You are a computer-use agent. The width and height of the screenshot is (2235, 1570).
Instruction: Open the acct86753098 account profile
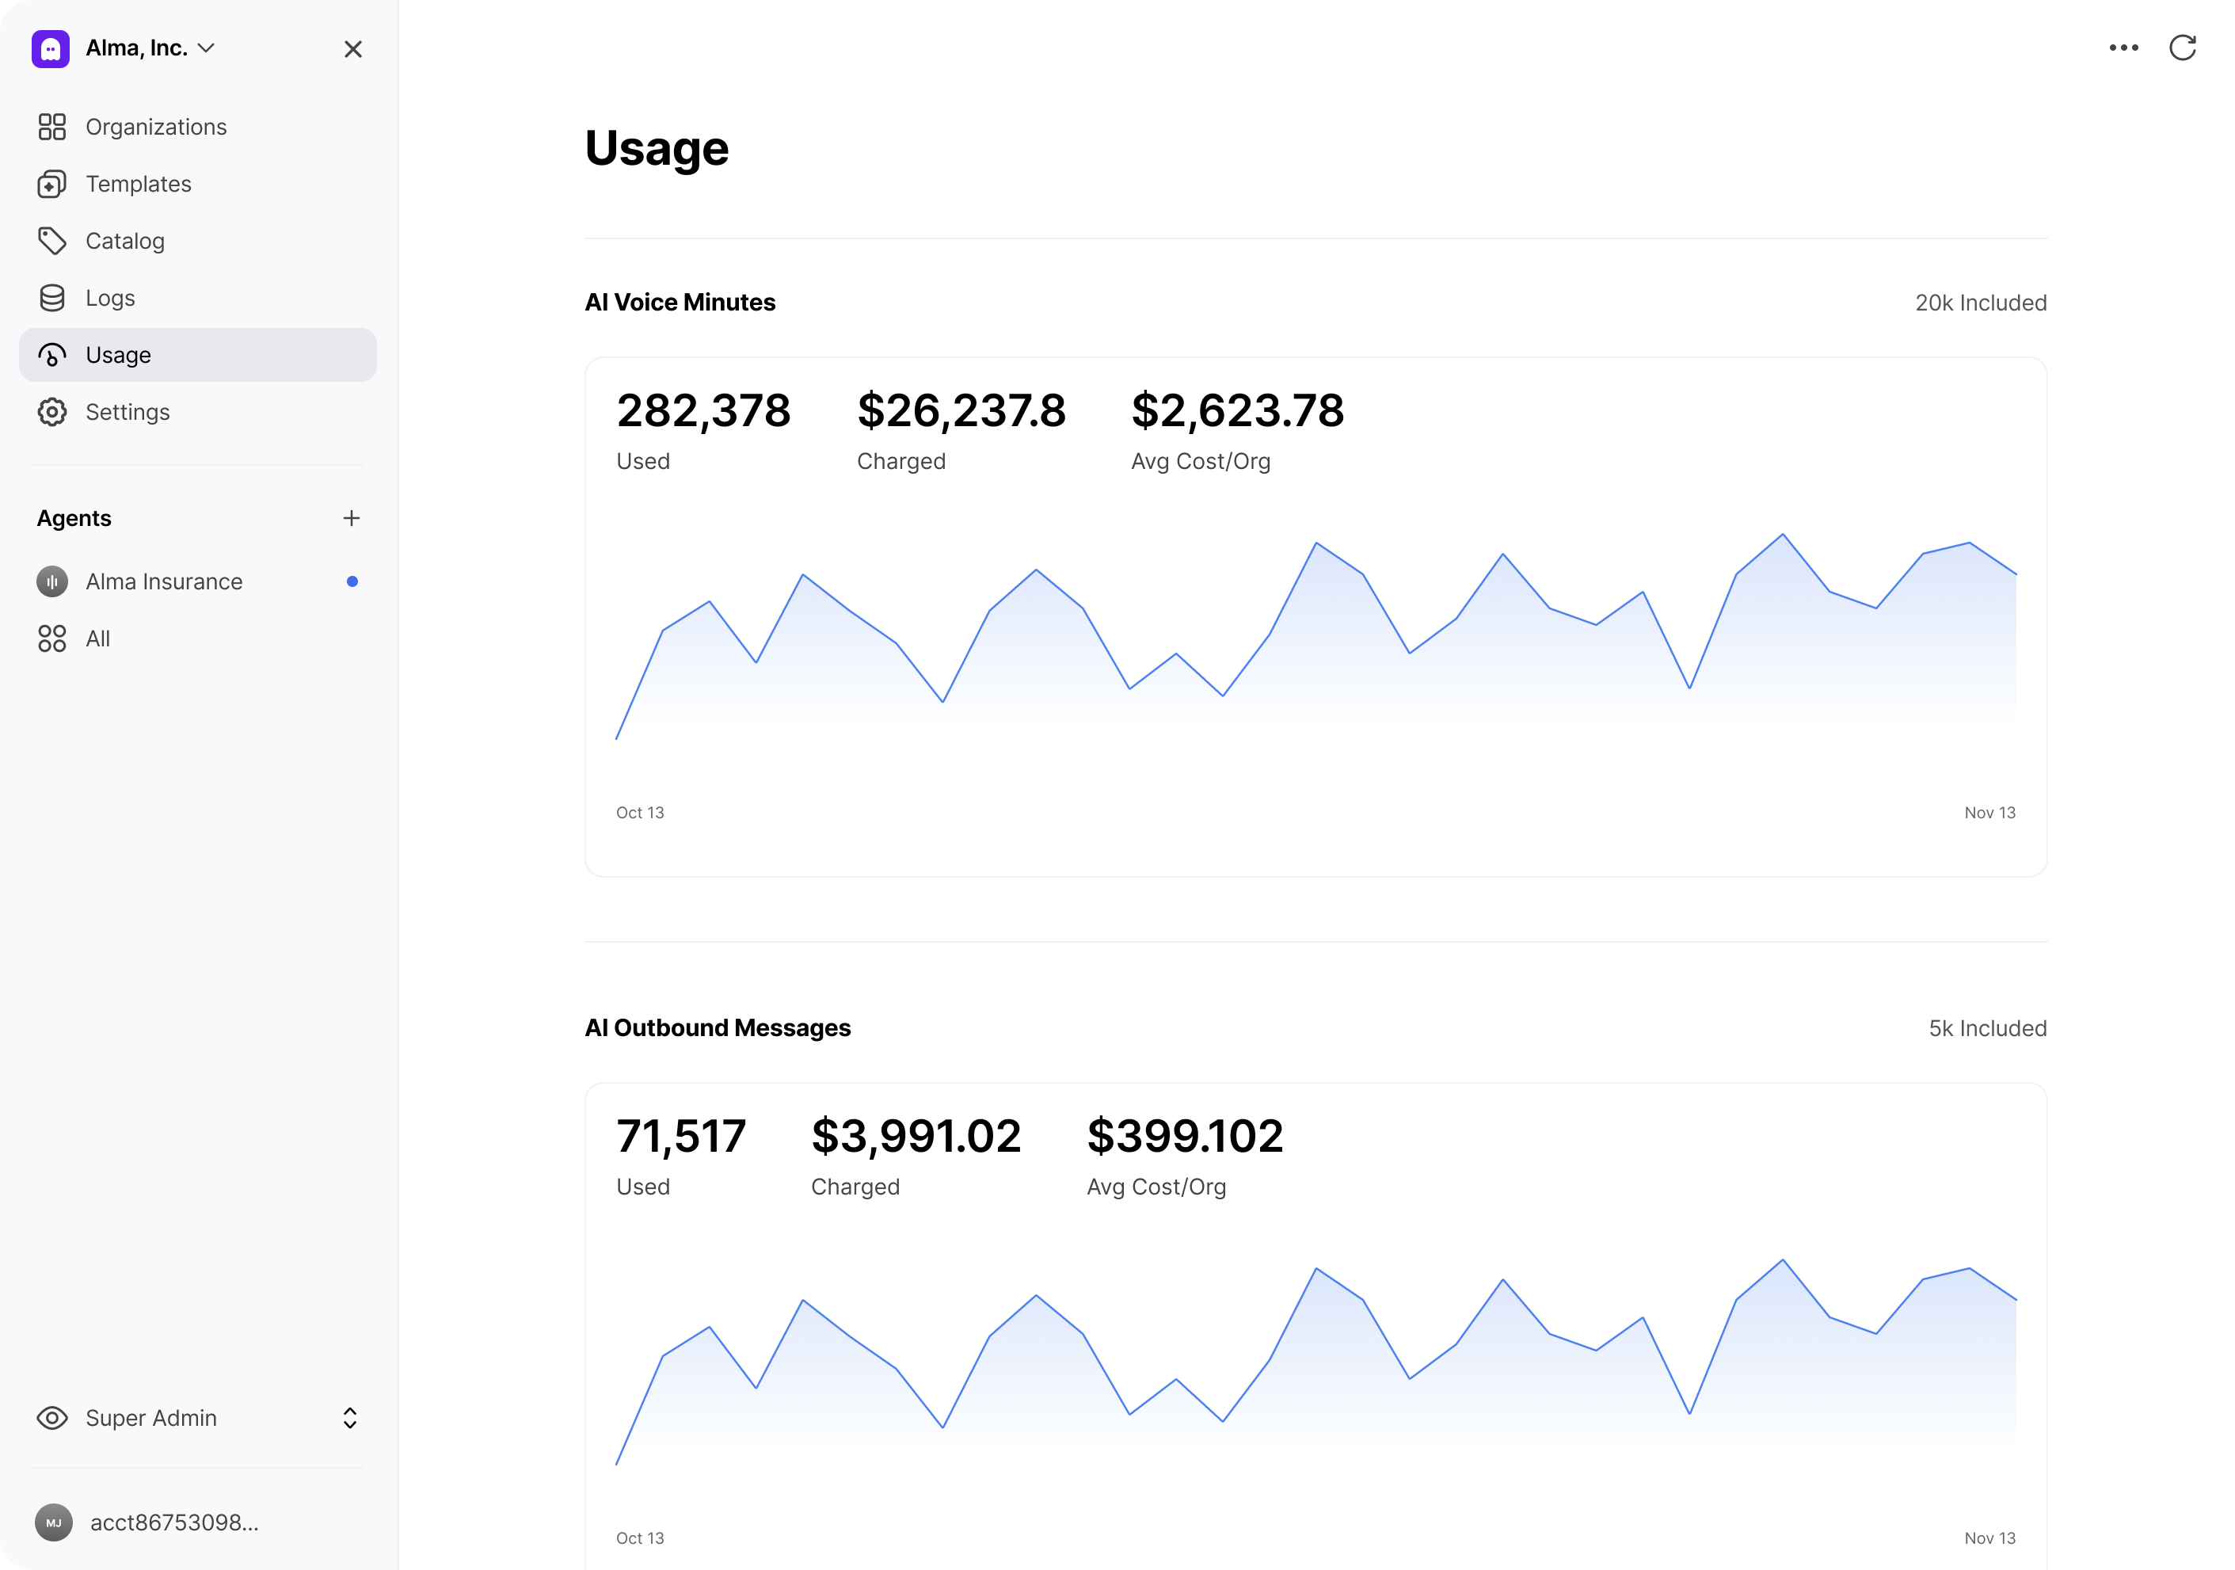[173, 1522]
